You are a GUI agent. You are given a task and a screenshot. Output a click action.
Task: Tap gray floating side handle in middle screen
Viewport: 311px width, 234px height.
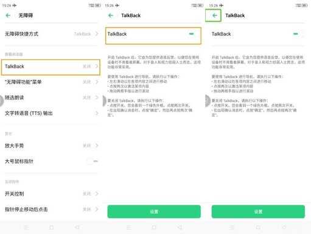(x=105, y=101)
